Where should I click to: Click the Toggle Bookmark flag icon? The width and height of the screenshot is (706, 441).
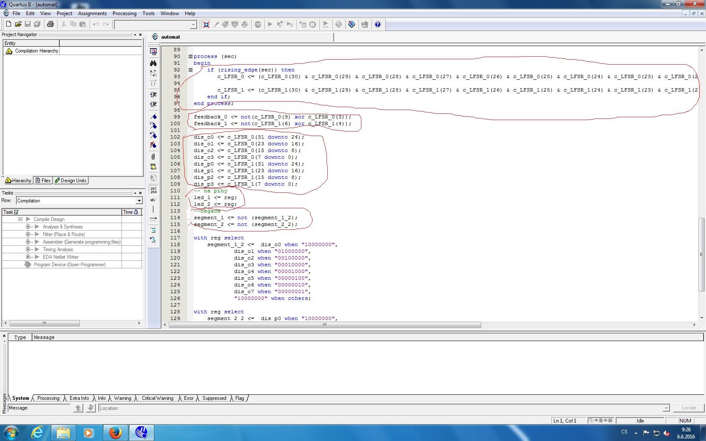(153, 117)
